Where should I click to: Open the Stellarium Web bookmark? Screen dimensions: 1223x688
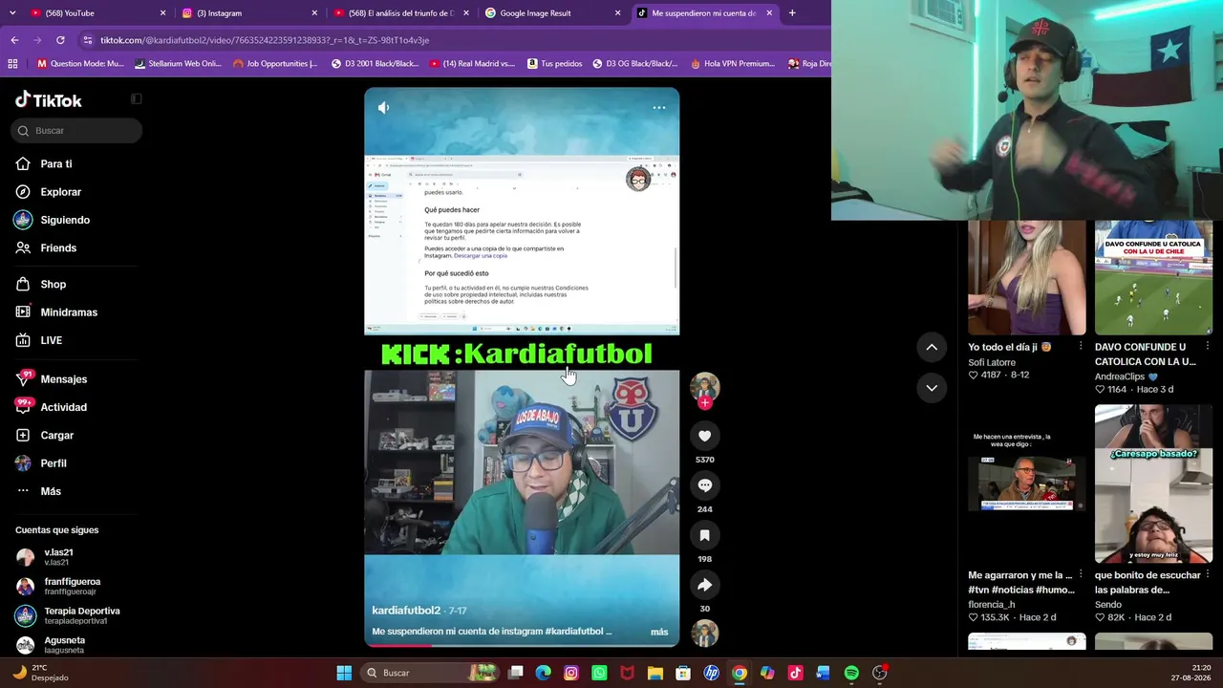coord(179,64)
